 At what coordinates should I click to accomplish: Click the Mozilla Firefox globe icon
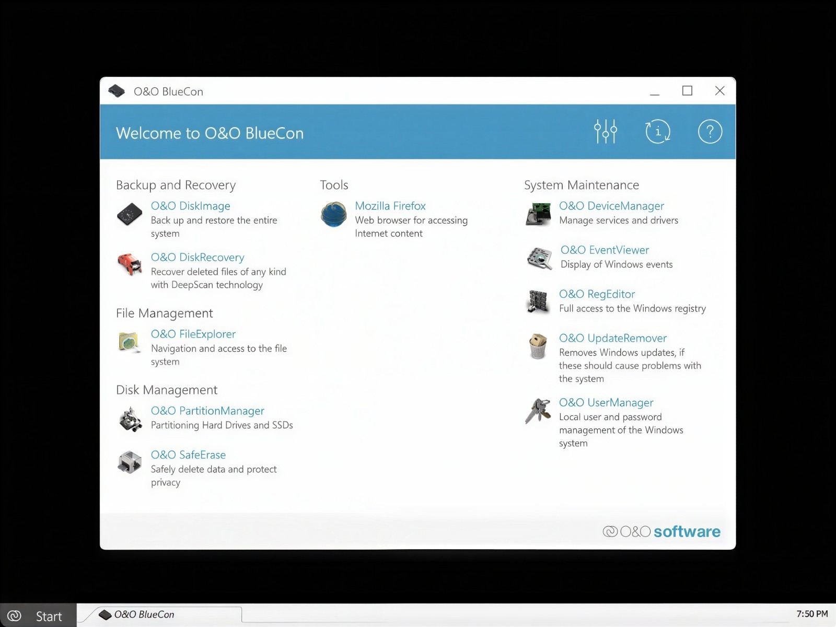click(x=334, y=214)
